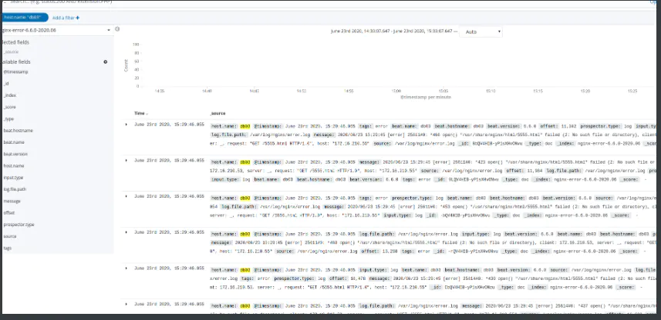
Task: Click the _source column header
Action: point(218,114)
